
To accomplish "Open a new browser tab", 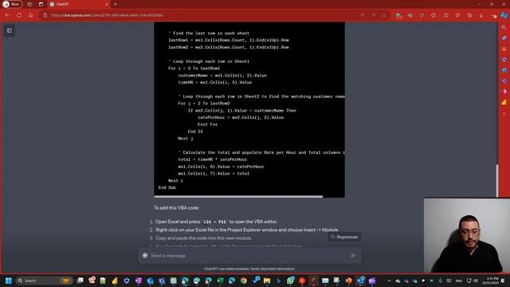I will [x=116, y=4].
